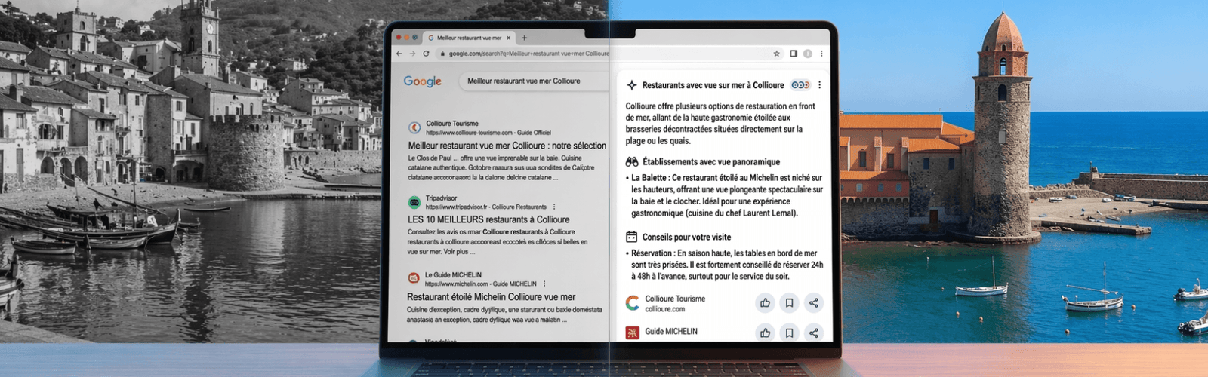Screen dimensions: 1208x377
Task: Share the Guide MICHELIN source
Action: pyautogui.click(x=814, y=333)
